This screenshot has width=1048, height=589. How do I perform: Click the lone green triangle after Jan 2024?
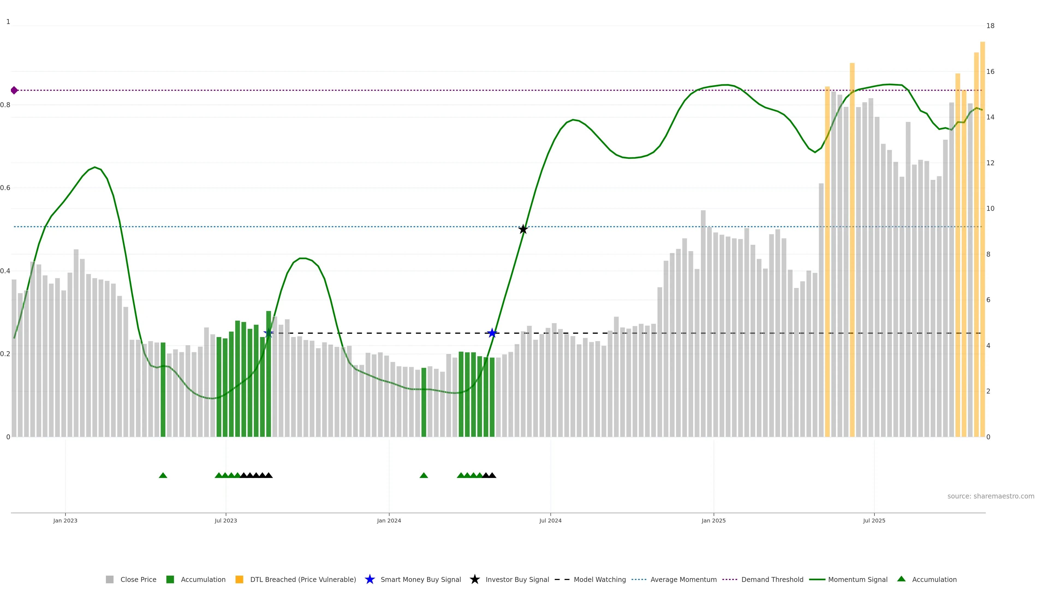[424, 475]
